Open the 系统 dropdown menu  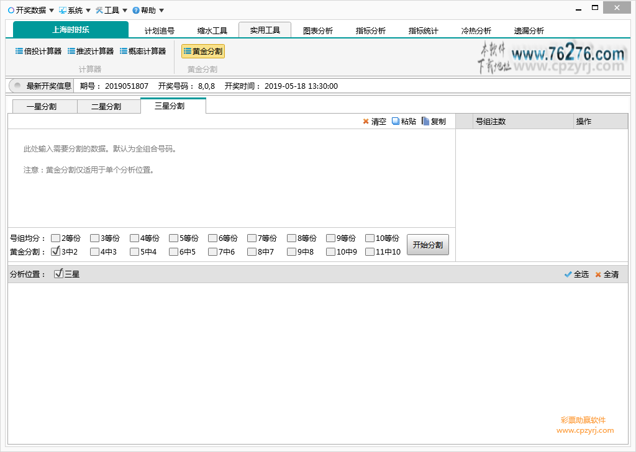[75, 10]
